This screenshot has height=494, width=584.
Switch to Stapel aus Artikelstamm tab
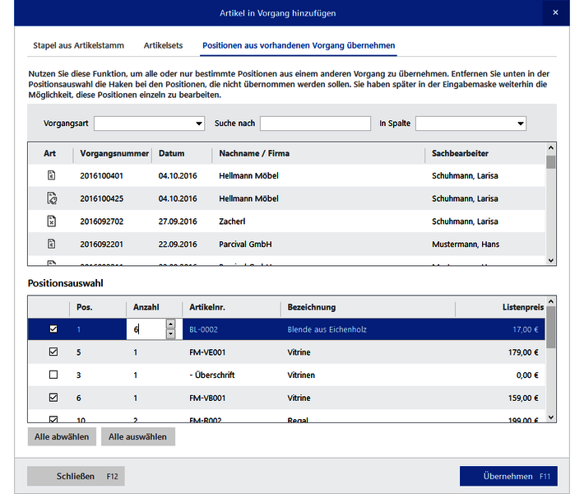(x=79, y=45)
